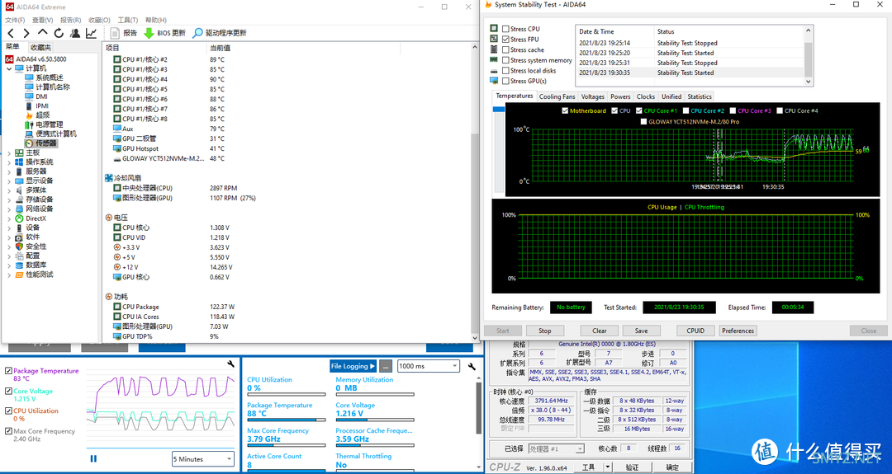Open the graph icon in AIDA64 toolbar
Viewport: 892px width, 474px height.
(91, 34)
